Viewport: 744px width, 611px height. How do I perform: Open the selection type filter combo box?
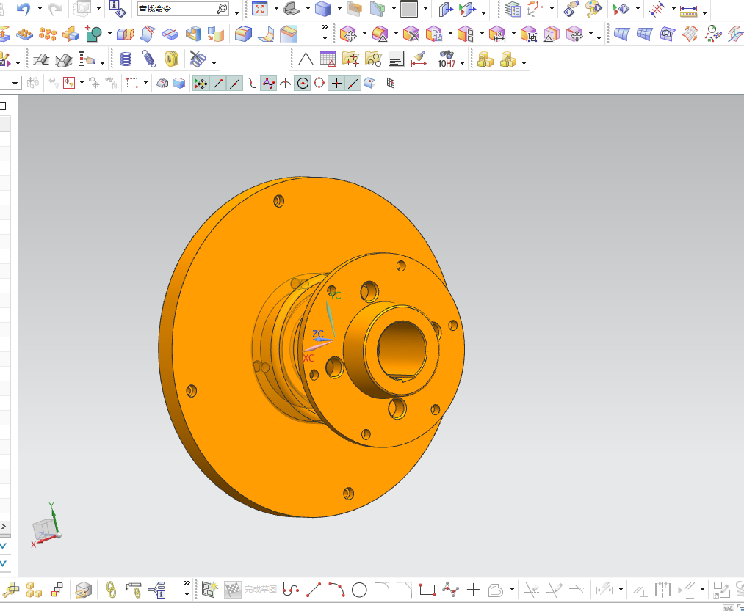pos(10,84)
